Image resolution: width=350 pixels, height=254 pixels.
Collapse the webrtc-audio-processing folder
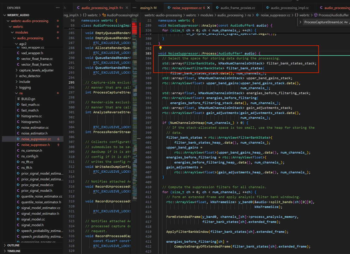coord(8,21)
